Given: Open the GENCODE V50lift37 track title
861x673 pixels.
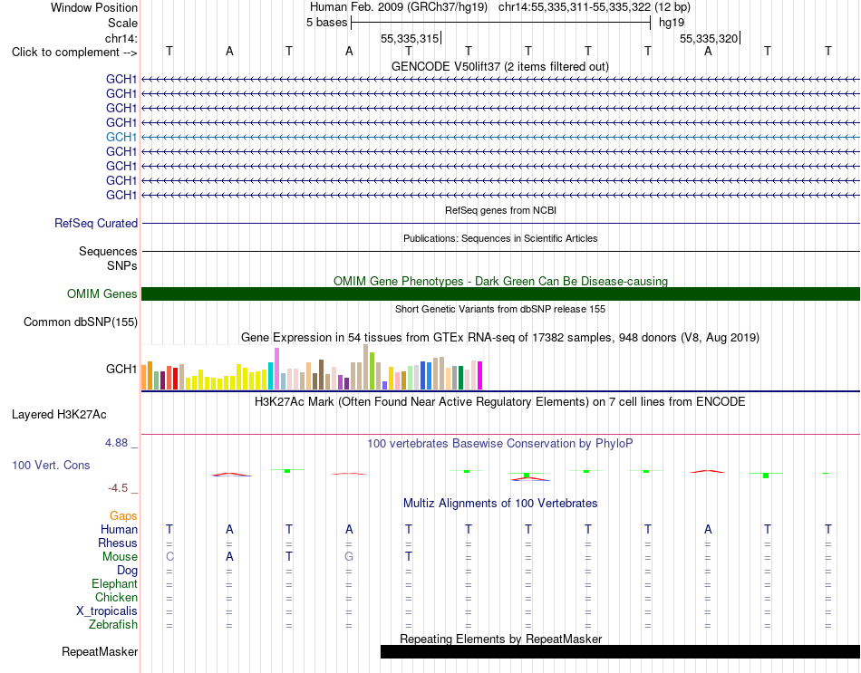Looking at the screenshot, I should [500, 66].
